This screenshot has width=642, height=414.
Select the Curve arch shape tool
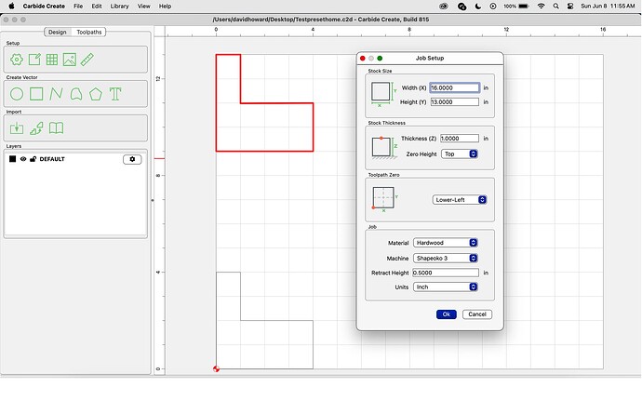pos(76,94)
